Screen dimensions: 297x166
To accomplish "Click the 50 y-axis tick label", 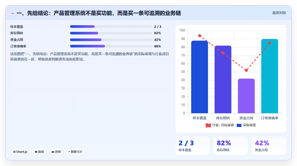I will pos(183,72).
